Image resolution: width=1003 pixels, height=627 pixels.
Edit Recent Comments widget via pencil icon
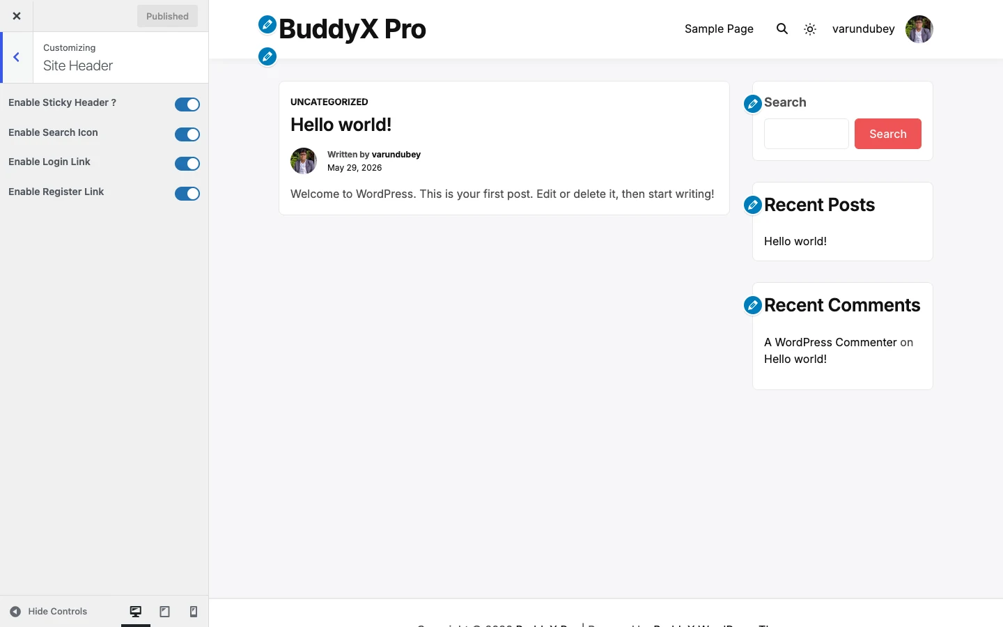(x=753, y=305)
